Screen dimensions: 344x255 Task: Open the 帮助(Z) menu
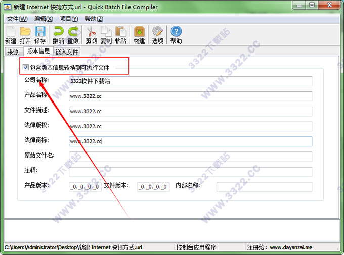(94, 19)
